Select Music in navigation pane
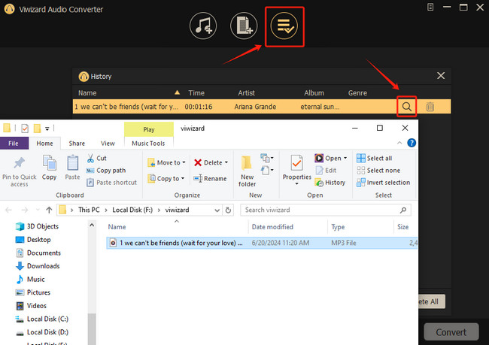489x345 pixels. 30,280
